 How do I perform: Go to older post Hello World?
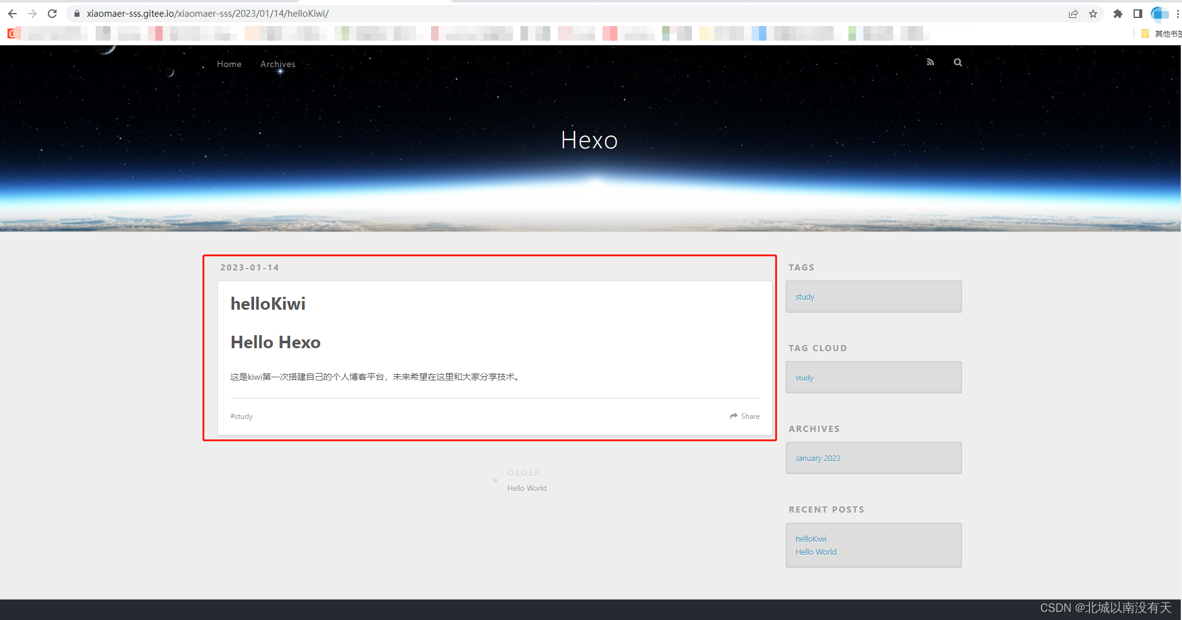pyautogui.click(x=527, y=488)
